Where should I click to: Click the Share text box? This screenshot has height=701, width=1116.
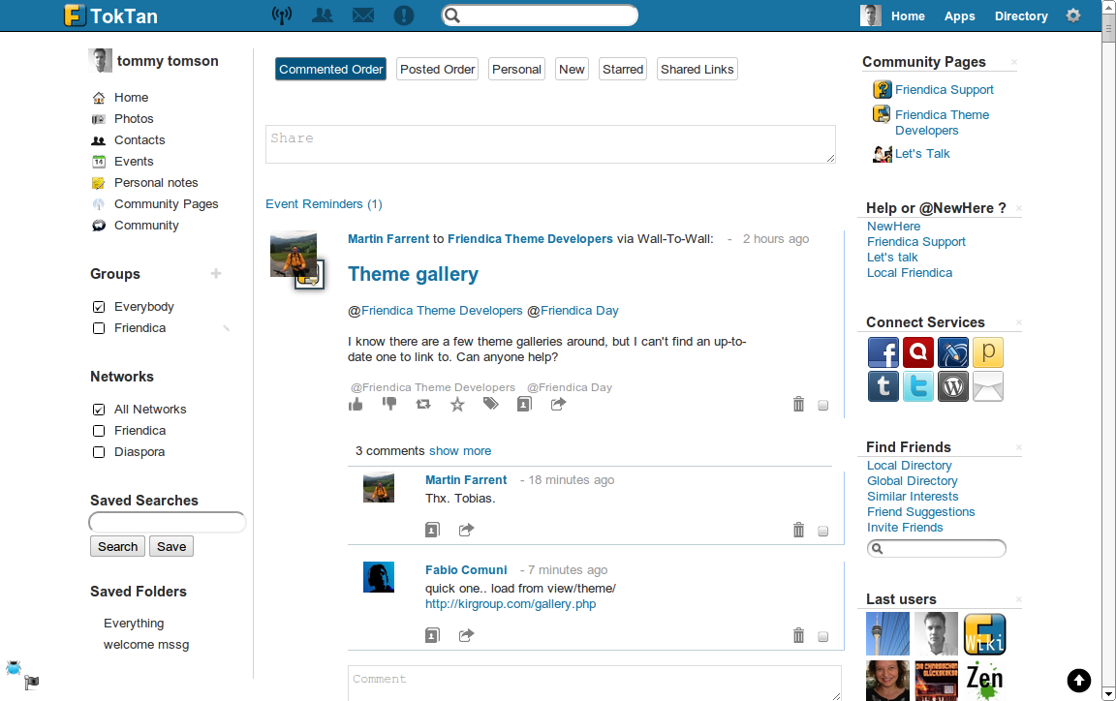550,144
